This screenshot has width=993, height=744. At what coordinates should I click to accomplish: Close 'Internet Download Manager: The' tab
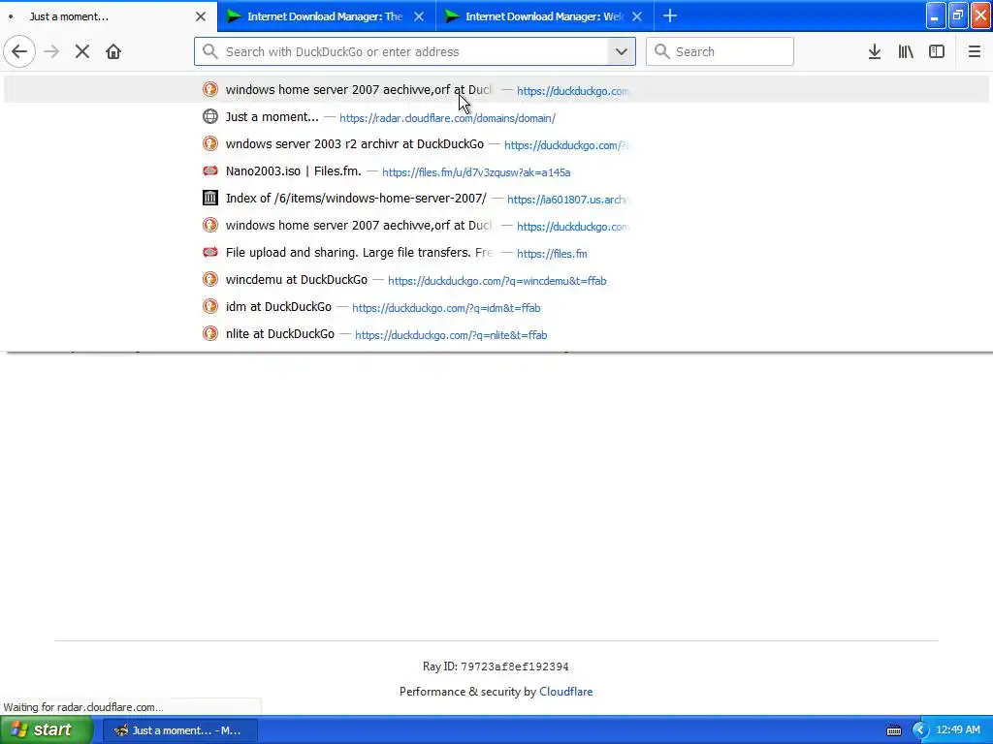[x=419, y=16]
